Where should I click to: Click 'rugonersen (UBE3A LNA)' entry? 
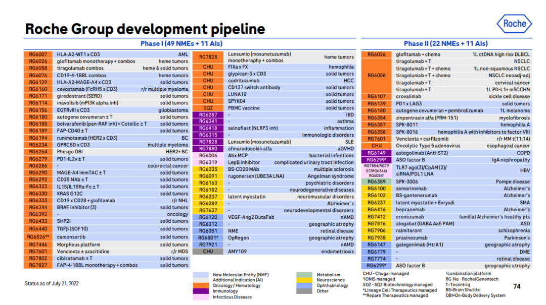pyautogui.click(x=256, y=176)
